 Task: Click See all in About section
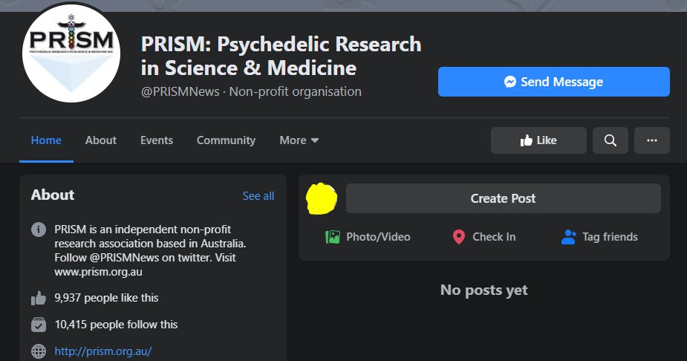point(258,196)
